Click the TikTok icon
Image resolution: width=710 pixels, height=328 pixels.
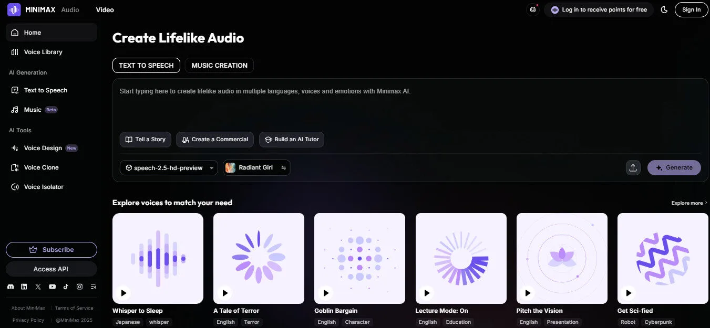[x=66, y=287]
